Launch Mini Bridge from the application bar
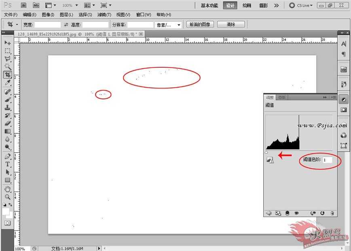 click(x=36, y=5)
